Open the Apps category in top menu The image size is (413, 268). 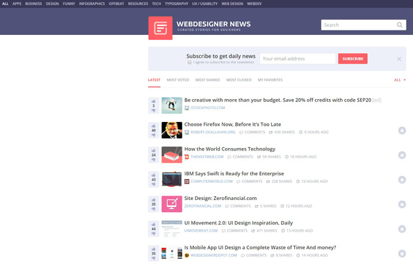[17, 4]
